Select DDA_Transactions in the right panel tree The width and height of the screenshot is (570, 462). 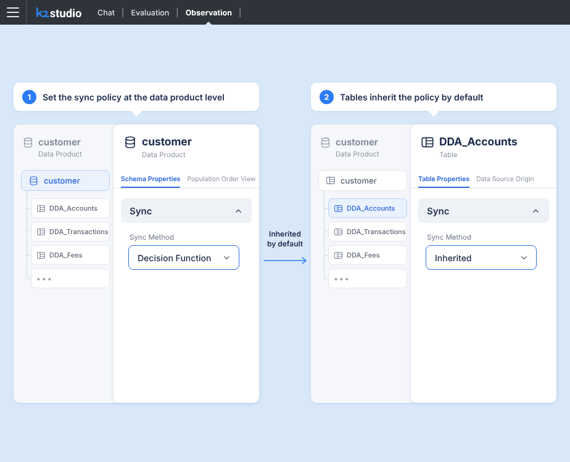tap(368, 232)
